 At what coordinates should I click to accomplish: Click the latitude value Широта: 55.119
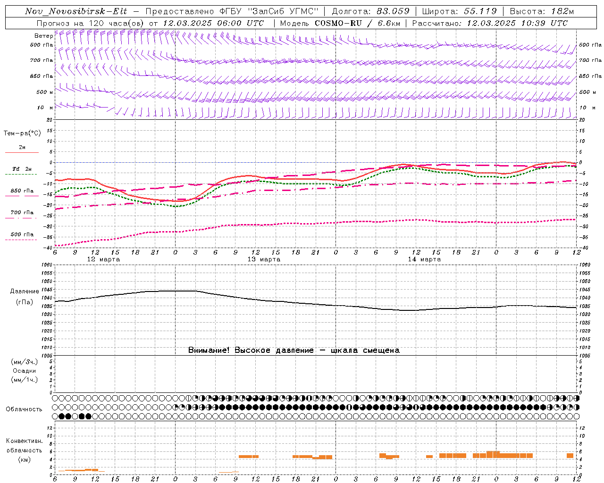tap(459, 11)
